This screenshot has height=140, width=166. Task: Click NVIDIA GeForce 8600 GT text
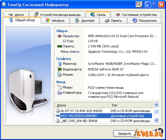tap(106, 69)
